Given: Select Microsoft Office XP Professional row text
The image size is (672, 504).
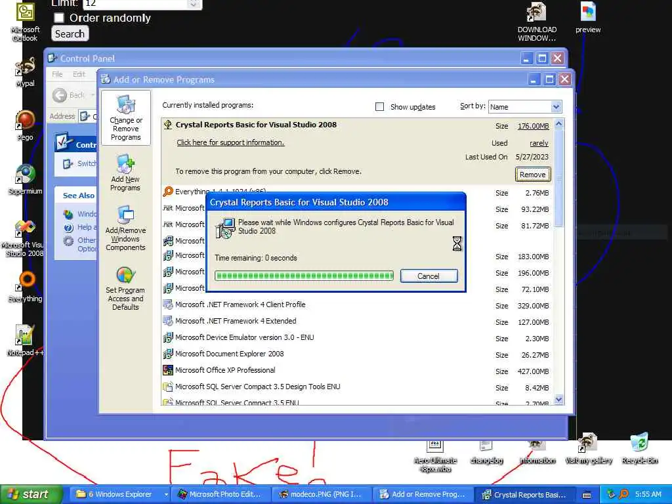Looking at the screenshot, I should click(225, 370).
